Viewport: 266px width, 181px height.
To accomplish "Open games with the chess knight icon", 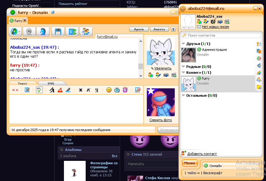I will click(x=43, y=32).
